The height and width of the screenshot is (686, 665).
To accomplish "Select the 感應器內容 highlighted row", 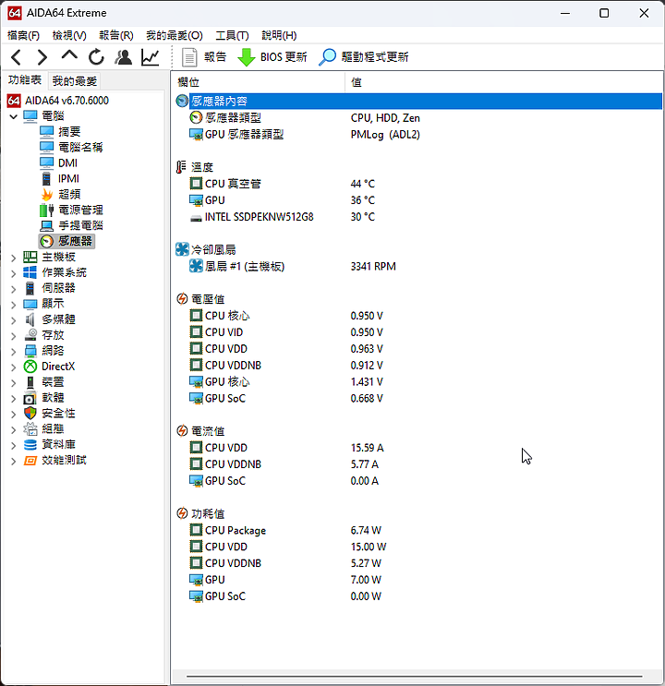I will coord(418,101).
